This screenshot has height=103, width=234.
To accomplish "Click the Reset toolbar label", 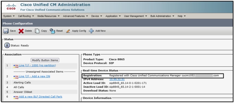I will [60, 31].
